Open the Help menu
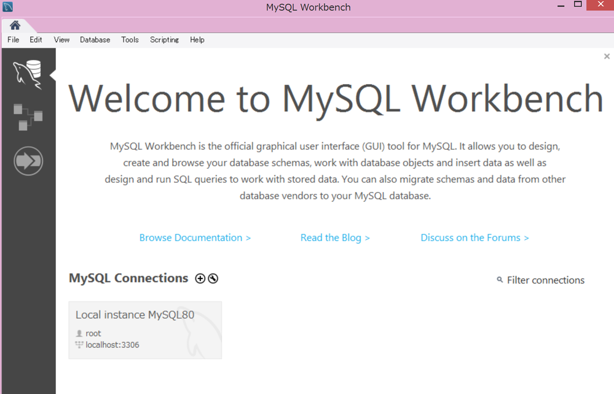 point(197,40)
